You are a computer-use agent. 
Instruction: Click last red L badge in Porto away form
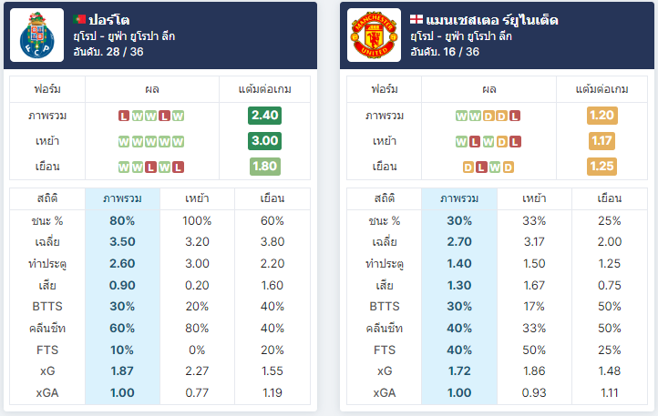click(x=178, y=167)
